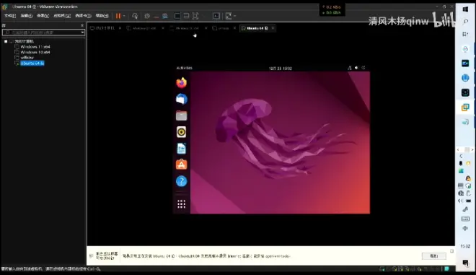Pause the virtual machine using the orange icon
The height and width of the screenshot is (275, 476).
point(118,16)
